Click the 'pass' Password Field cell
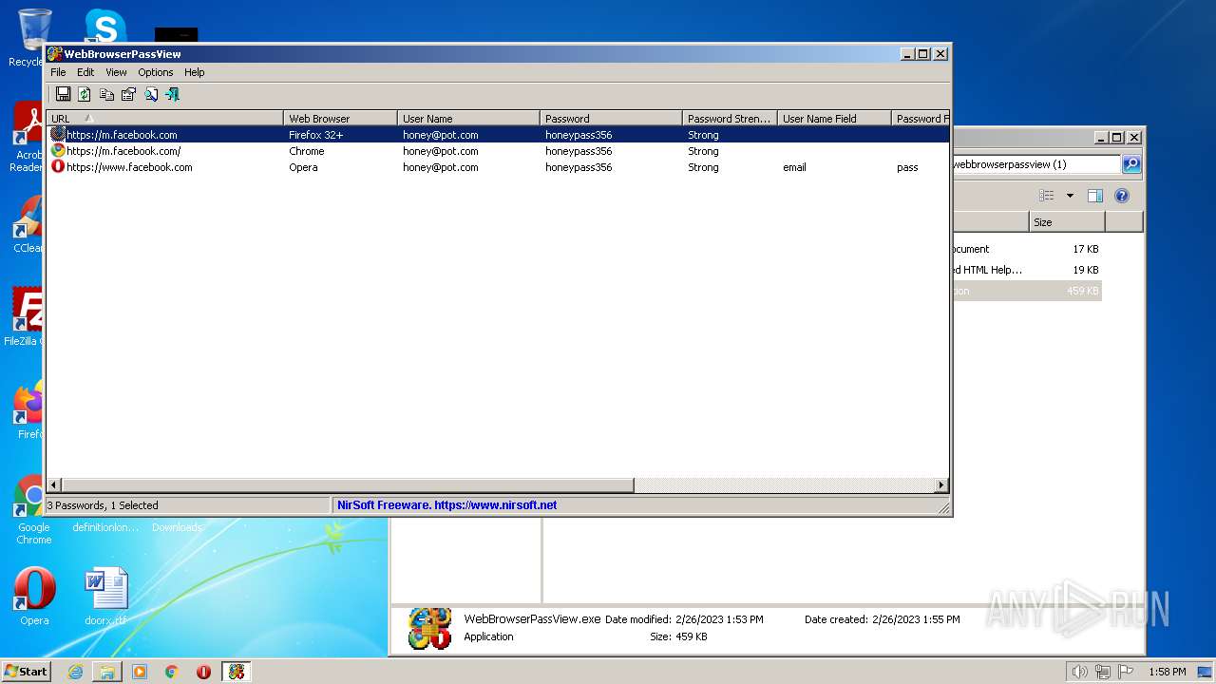Screen dimensions: 1216x684 click(x=907, y=167)
